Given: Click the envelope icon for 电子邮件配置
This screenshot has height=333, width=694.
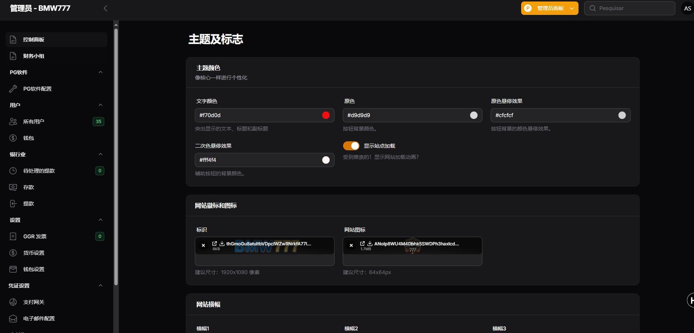Looking at the screenshot, I should coord(13,318).
